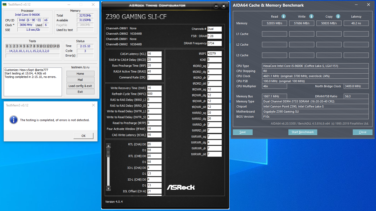Click the log line "Testing completed in 2:15.10, no errors."
The width and height of the screenshot is (376, 211).
(30, 77)
